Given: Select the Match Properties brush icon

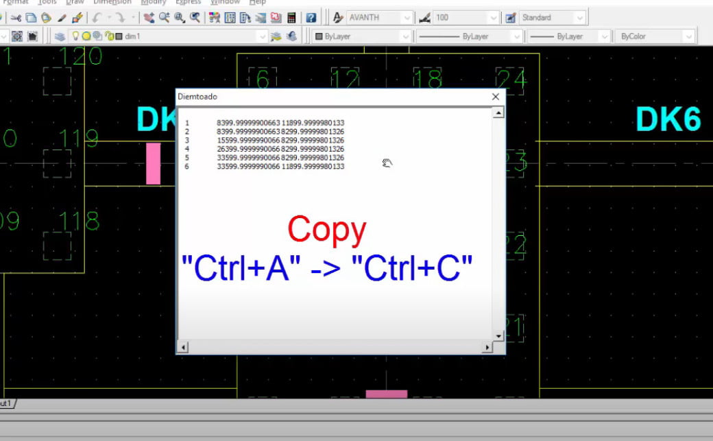Looking at the screenshot, I should click(62, 18).
